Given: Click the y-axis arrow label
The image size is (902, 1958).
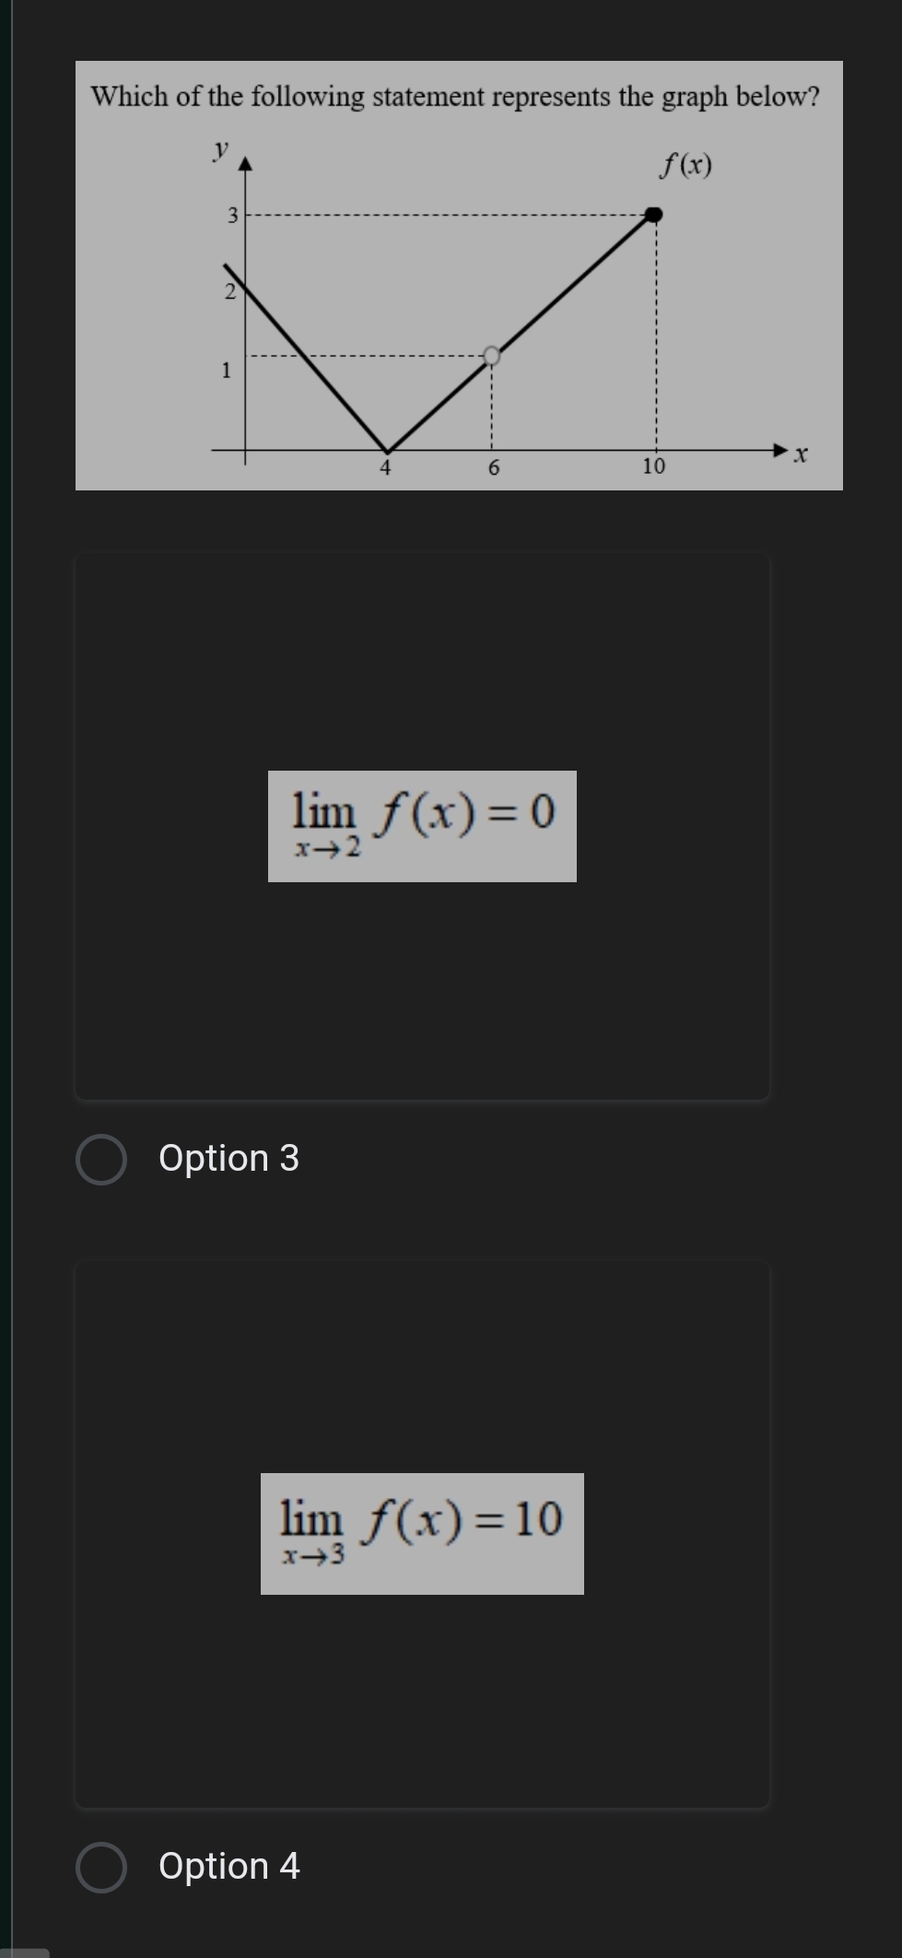Looking at the screenshot, I should 220,149.
